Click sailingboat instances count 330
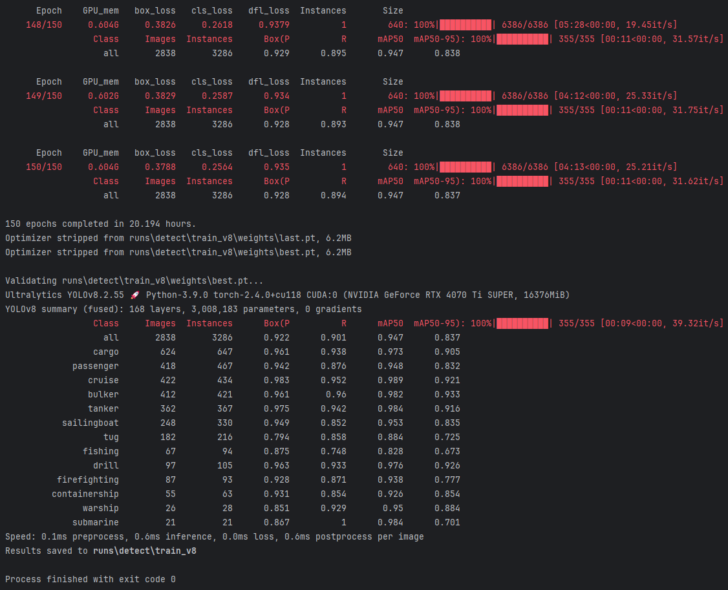The image size is (728, 590). [225, 423]
